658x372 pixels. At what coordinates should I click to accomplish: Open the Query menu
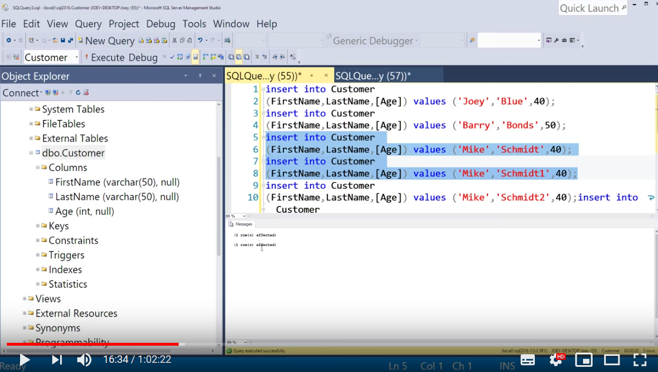[x=88, y=24]
